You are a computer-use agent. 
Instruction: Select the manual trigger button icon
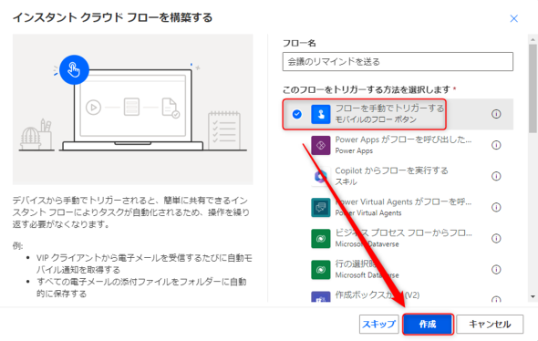320,114
